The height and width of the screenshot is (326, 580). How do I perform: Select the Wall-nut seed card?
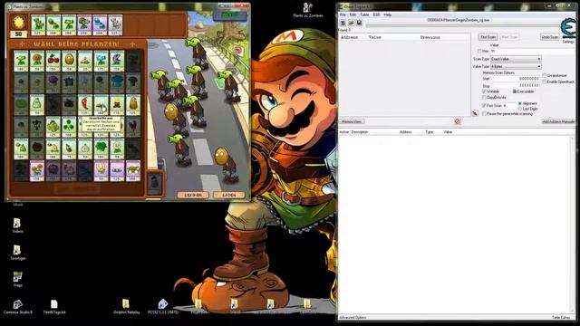tap(69, 61)
